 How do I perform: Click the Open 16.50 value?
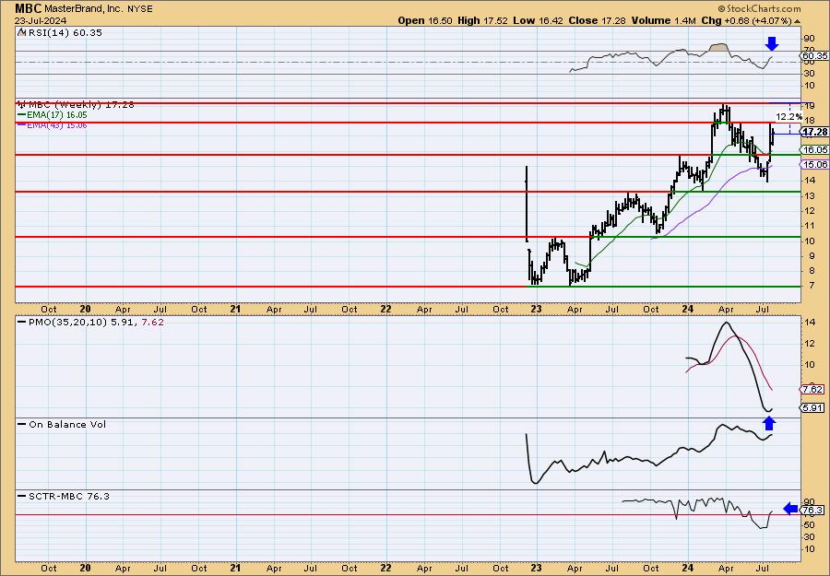pyautogui.click(x=425, y=20)
